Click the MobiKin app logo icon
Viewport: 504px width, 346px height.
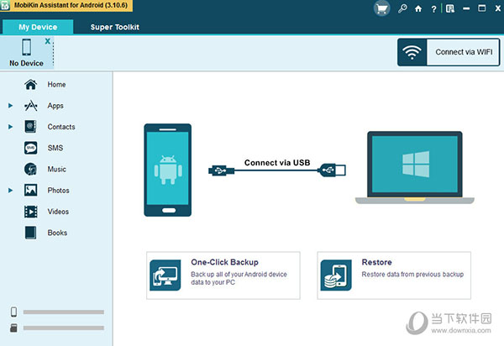tap(5, 6)
